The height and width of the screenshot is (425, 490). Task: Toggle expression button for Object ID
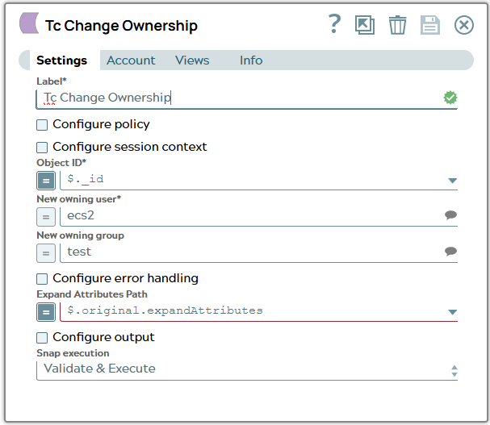pyautogui.click(x=46, y=181)
